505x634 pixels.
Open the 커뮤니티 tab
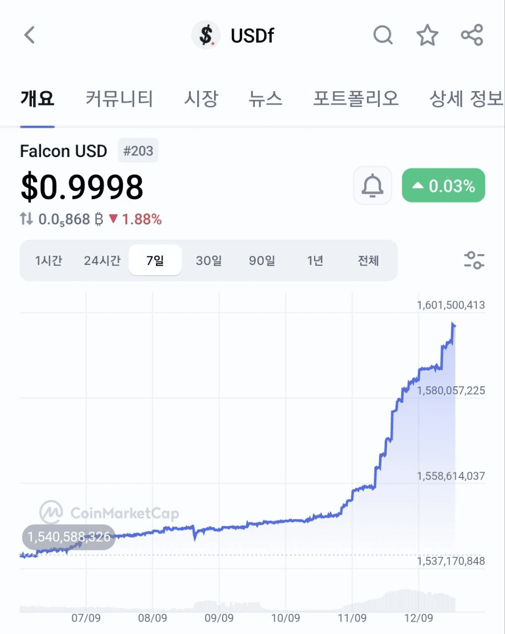pyautogui.click(x=119, y=99)
